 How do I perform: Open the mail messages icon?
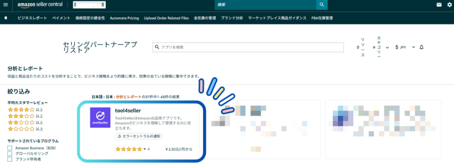[x=439, y=4]
